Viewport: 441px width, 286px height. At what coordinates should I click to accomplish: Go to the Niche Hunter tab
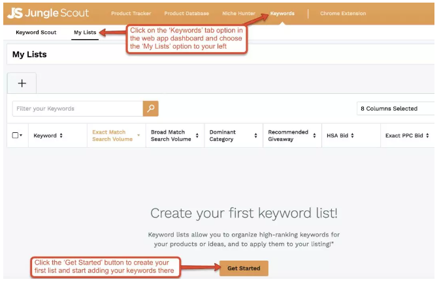[x=238, y=13]
